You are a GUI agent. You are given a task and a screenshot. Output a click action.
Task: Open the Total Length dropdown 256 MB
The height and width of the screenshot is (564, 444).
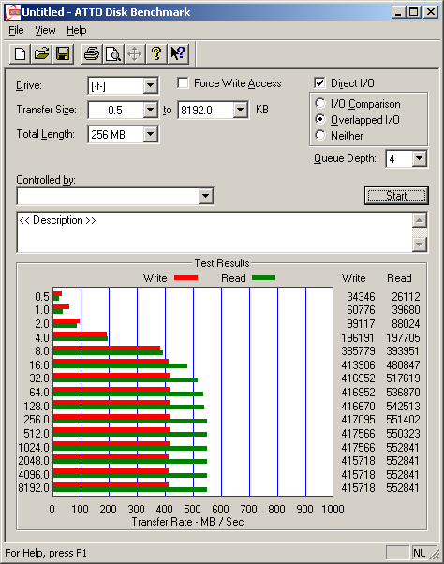click(x=150, y=135)
